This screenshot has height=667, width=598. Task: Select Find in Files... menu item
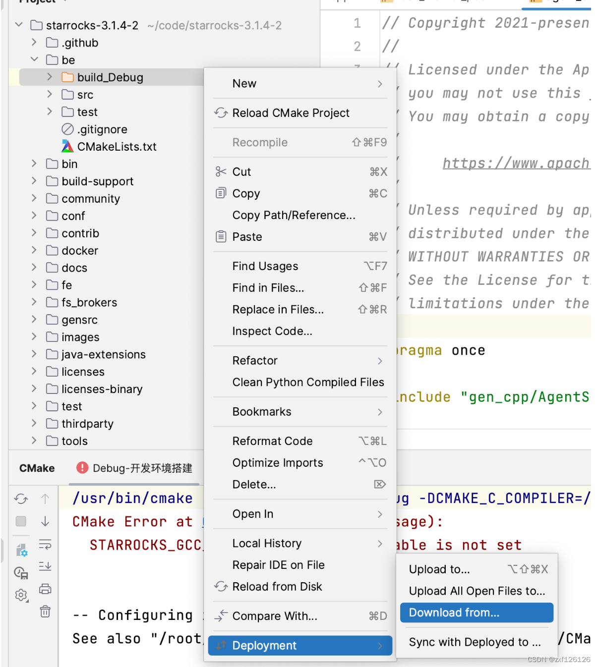pos(300,287)
